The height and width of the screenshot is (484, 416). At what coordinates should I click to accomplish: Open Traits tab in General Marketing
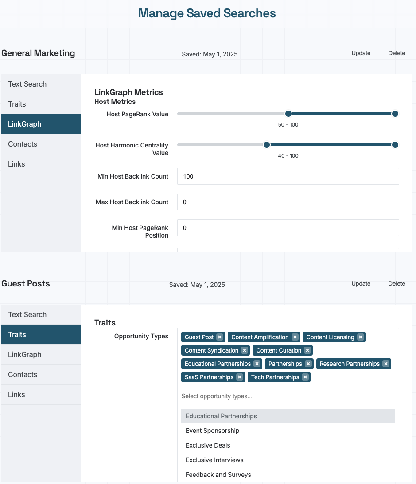41,104
